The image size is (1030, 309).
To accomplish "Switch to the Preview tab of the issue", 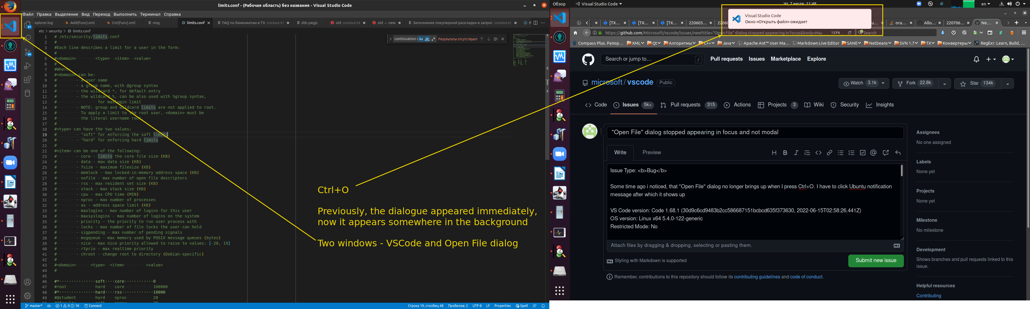I will click(652, 152).
